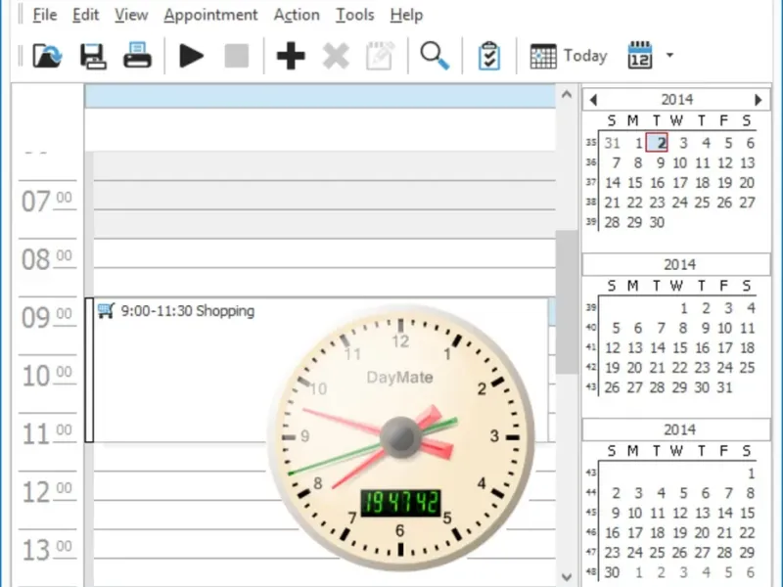The height and width of the screenshot is (587, 783).
Task: Open the Tools menu
Action: tap(354, 15)
